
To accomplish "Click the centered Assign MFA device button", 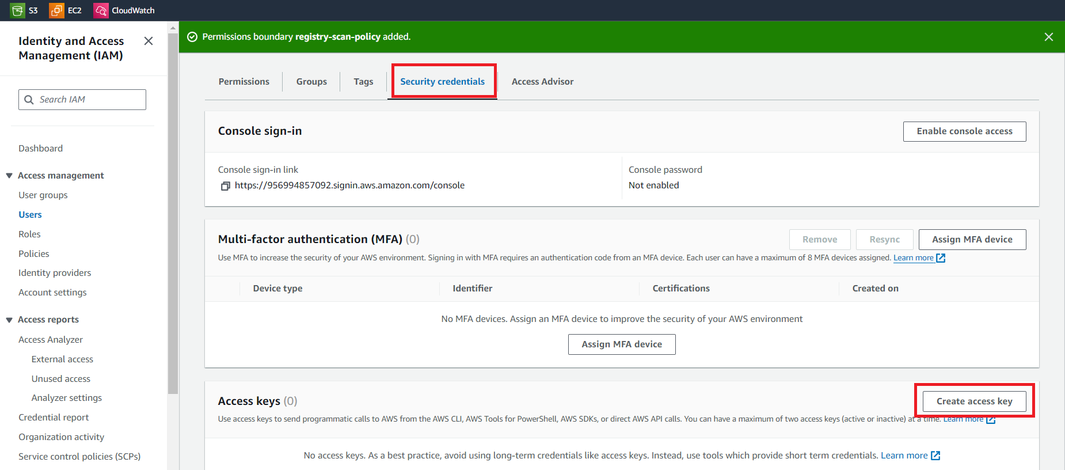I will (621, 344).
